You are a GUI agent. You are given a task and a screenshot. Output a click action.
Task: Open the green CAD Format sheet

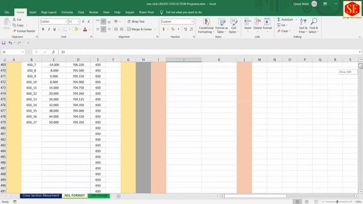(x=99, y=195)
